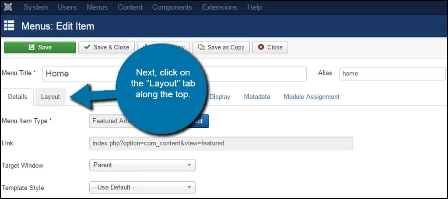Switch to the Metadata tab
448x199 pixels.
(x=257, y=97)
